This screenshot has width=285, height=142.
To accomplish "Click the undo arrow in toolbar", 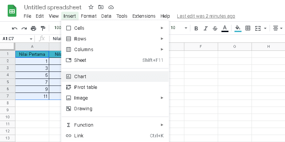I will pyautogui.click(x=14, y=28).
